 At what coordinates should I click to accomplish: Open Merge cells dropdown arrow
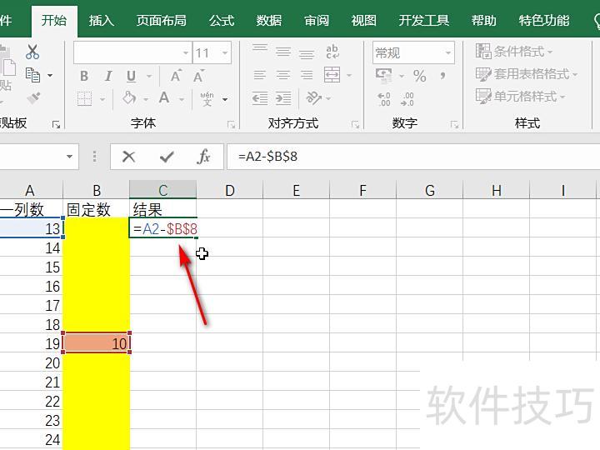(x=349, y=75)
